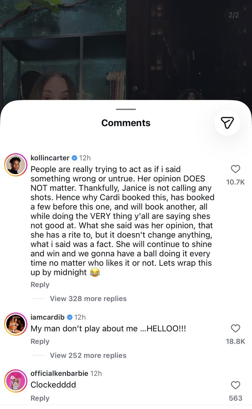Like kollincarter's comment with the heart
Image resolution: width=252 pixels, height=409 pixels.
236,169
